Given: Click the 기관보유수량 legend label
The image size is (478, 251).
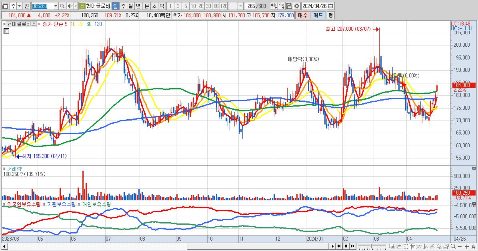Looking at the screenshot, I should pos(62,204).
